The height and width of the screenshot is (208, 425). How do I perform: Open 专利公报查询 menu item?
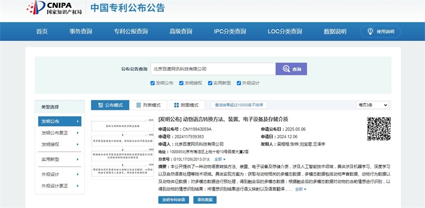(131, 32)
